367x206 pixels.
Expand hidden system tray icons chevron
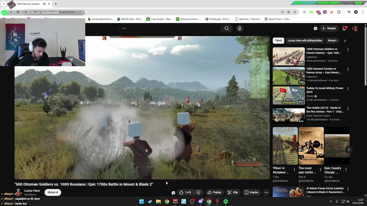point(331,201)
